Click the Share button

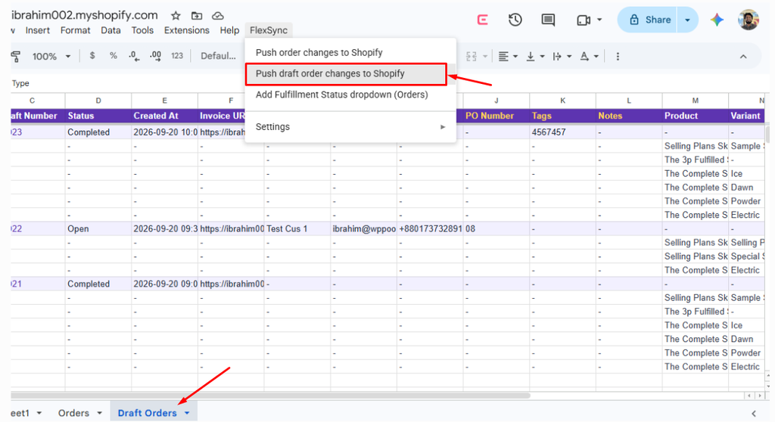649,20
